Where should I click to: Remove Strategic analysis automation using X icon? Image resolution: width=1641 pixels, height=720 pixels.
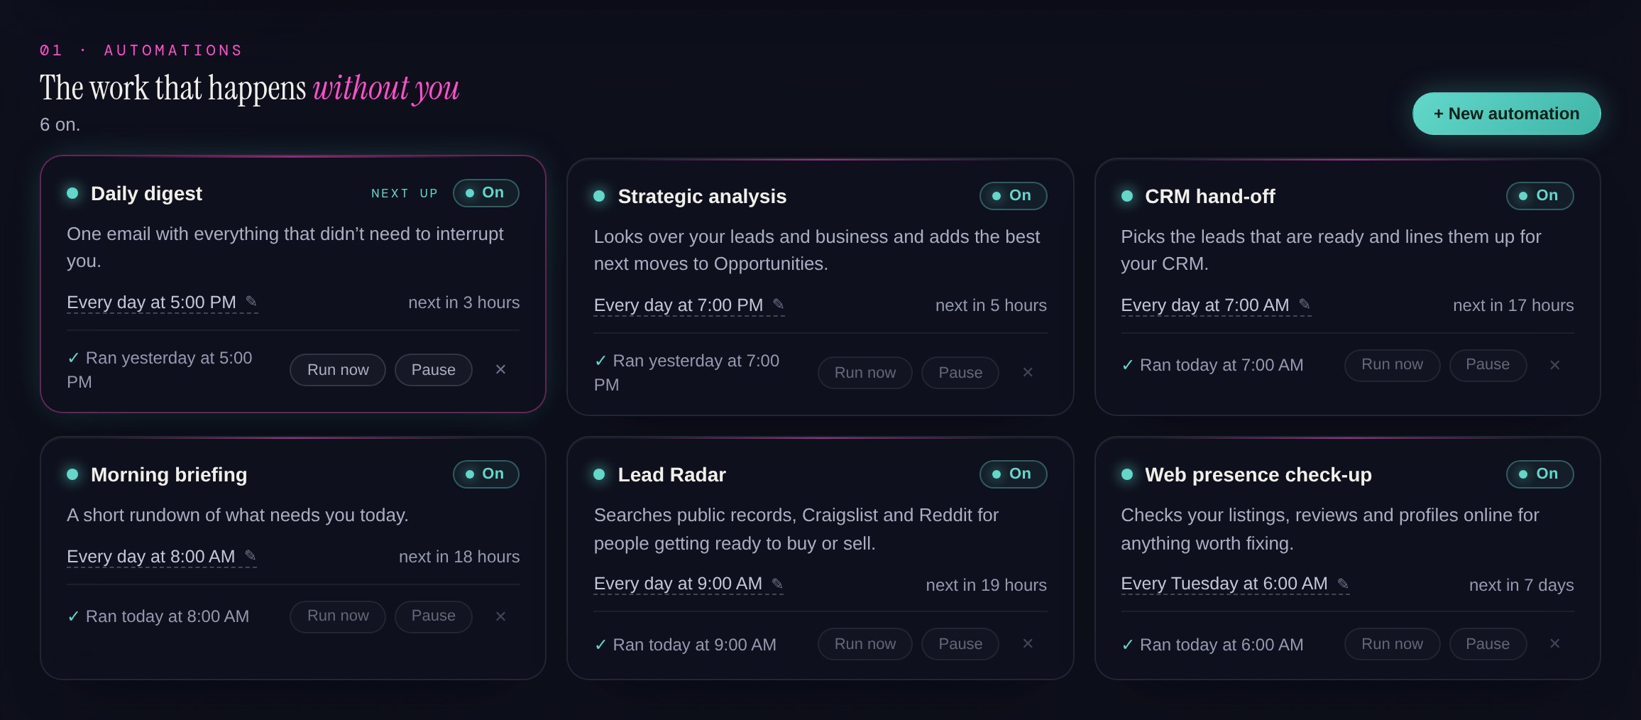tap(1027, 372)
